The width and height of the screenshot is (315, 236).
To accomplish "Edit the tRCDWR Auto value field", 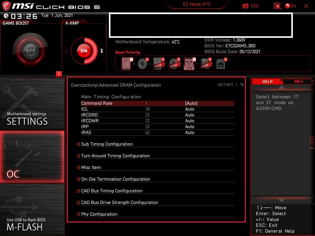I will point(189,120).
